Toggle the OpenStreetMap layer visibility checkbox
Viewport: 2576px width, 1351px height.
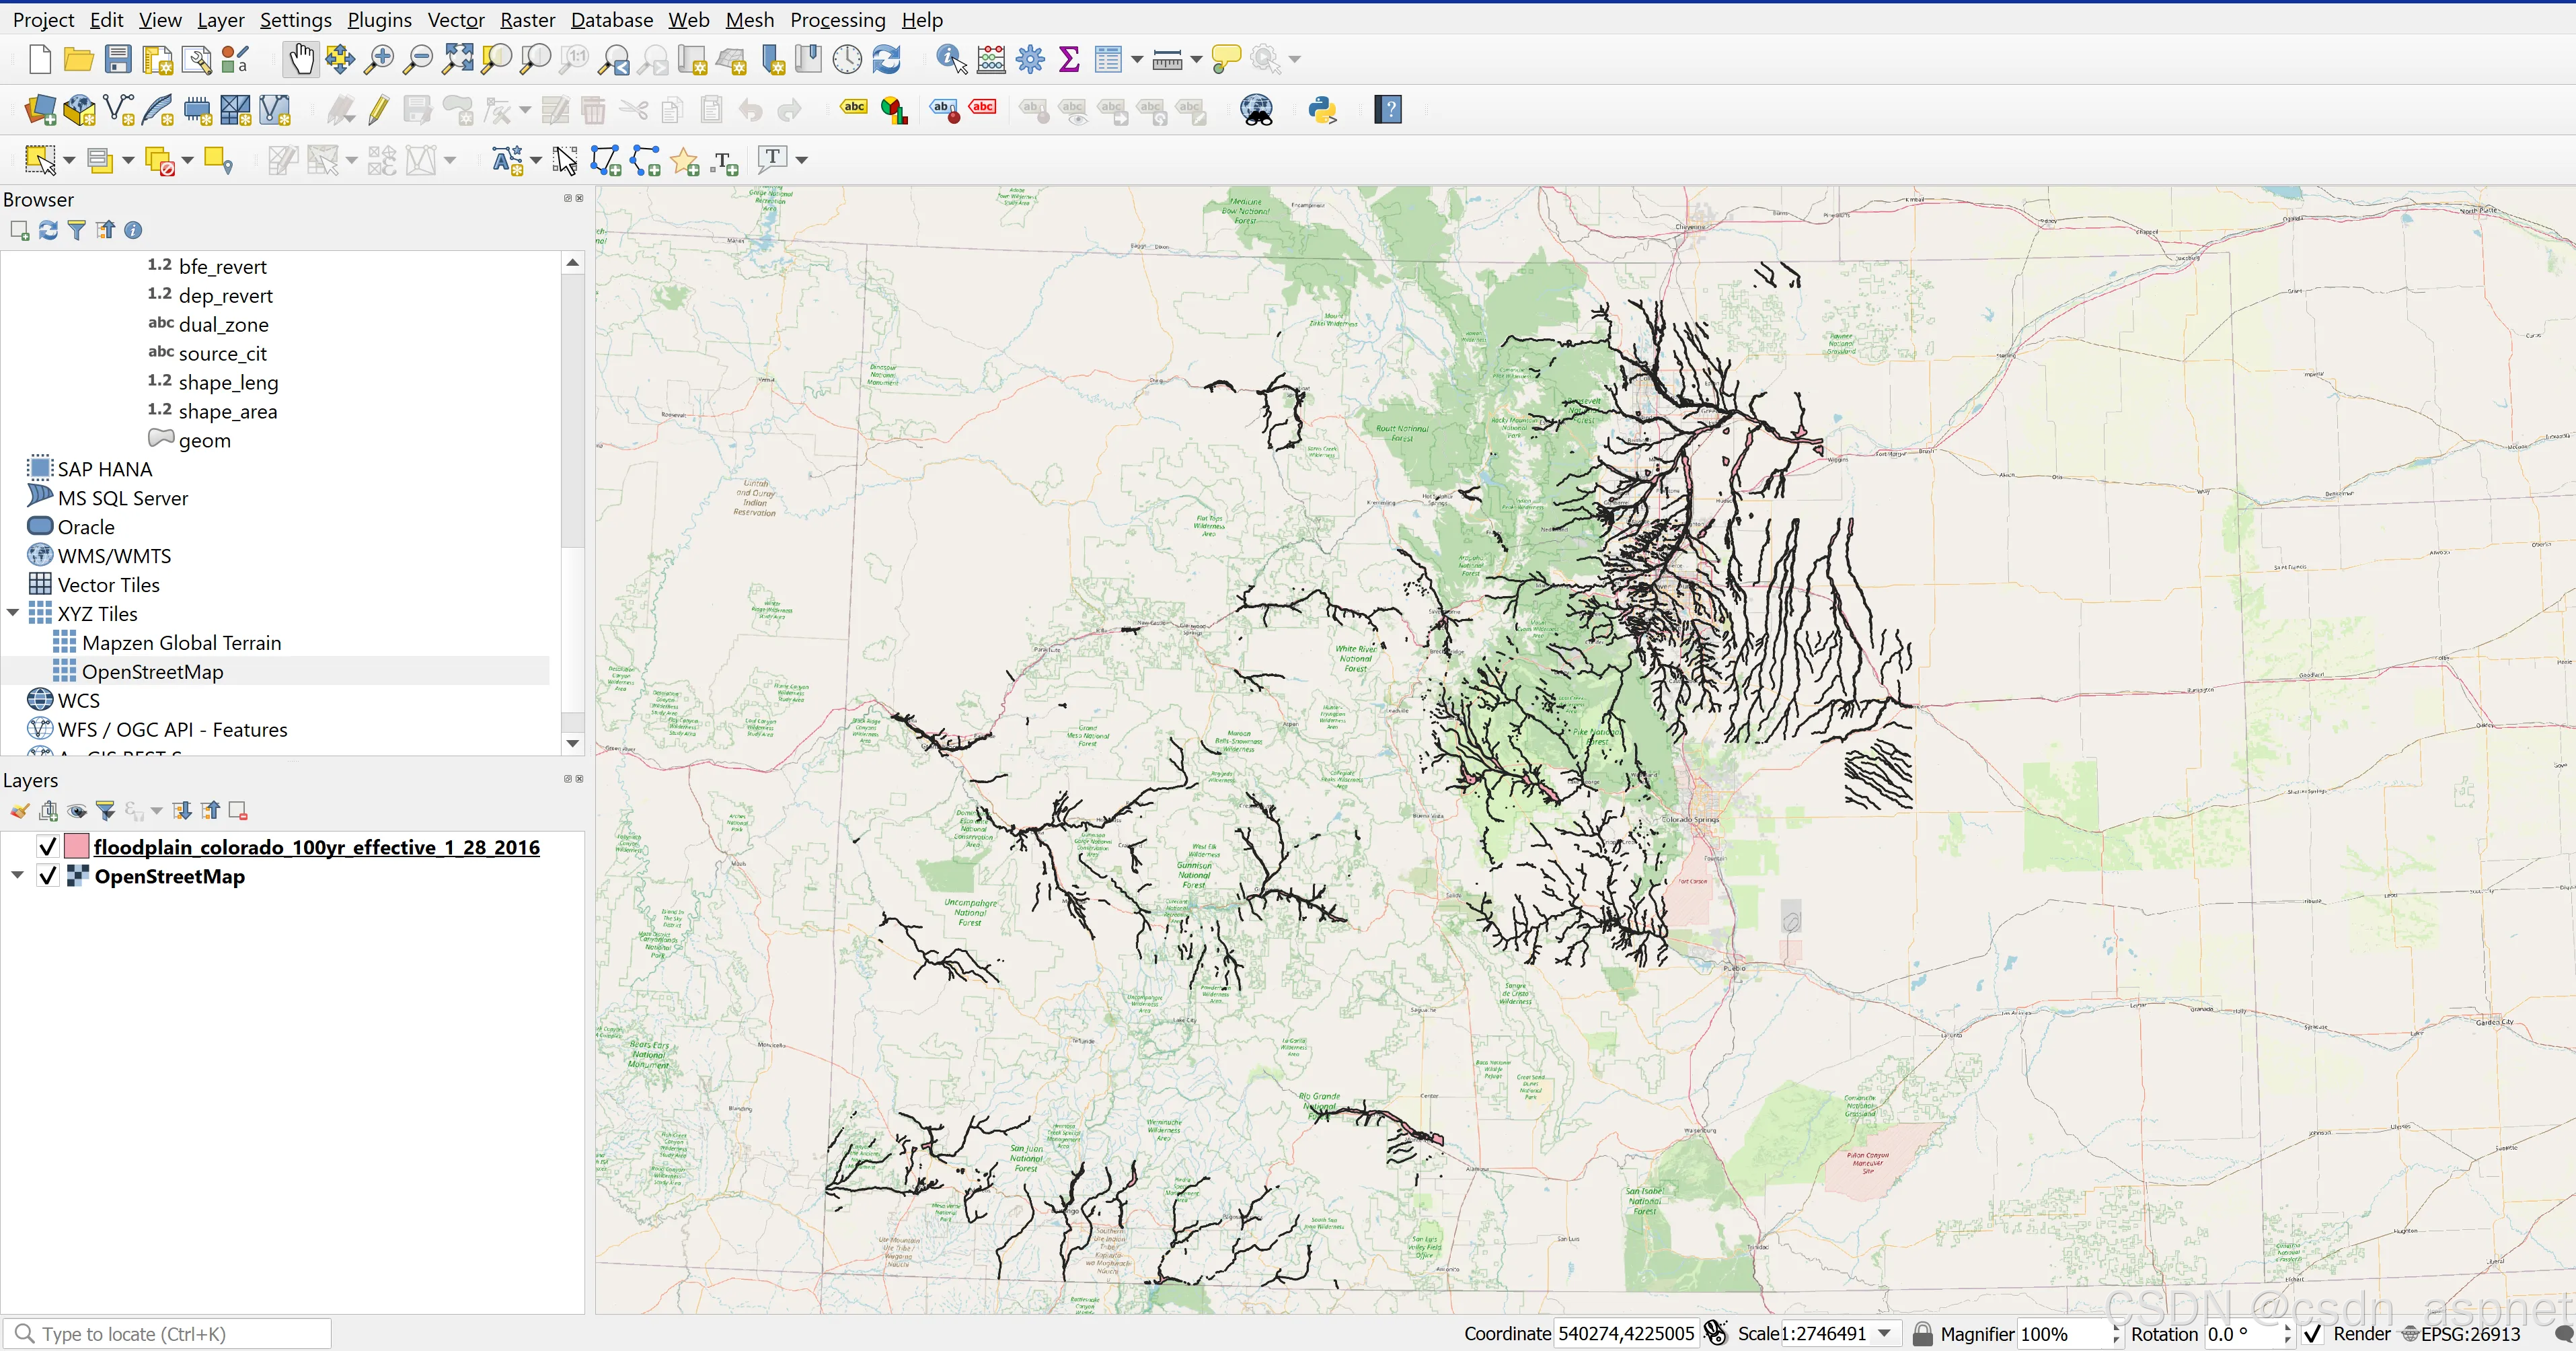point(47,876)
